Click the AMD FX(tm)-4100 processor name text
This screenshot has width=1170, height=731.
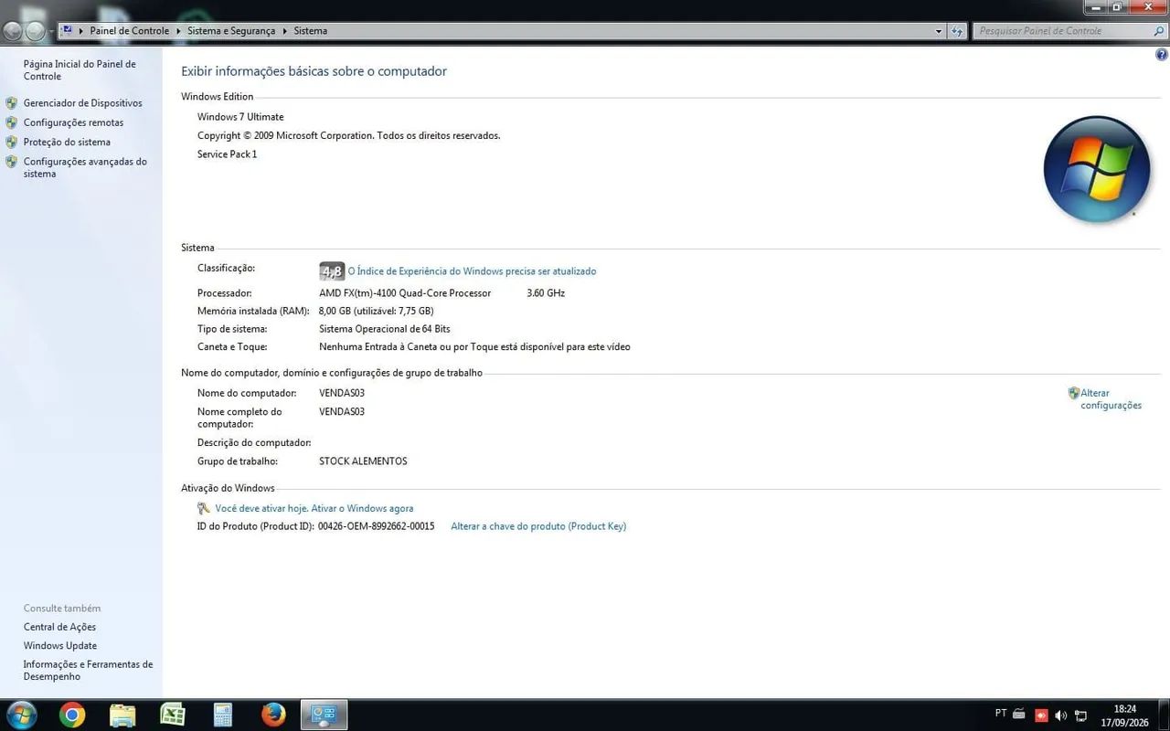(x=405, y=293)
